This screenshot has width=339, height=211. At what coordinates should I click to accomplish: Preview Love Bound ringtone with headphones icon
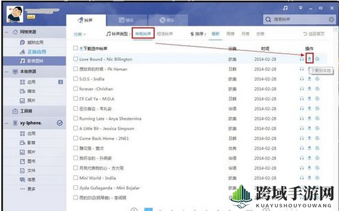[x=302, y=59]
